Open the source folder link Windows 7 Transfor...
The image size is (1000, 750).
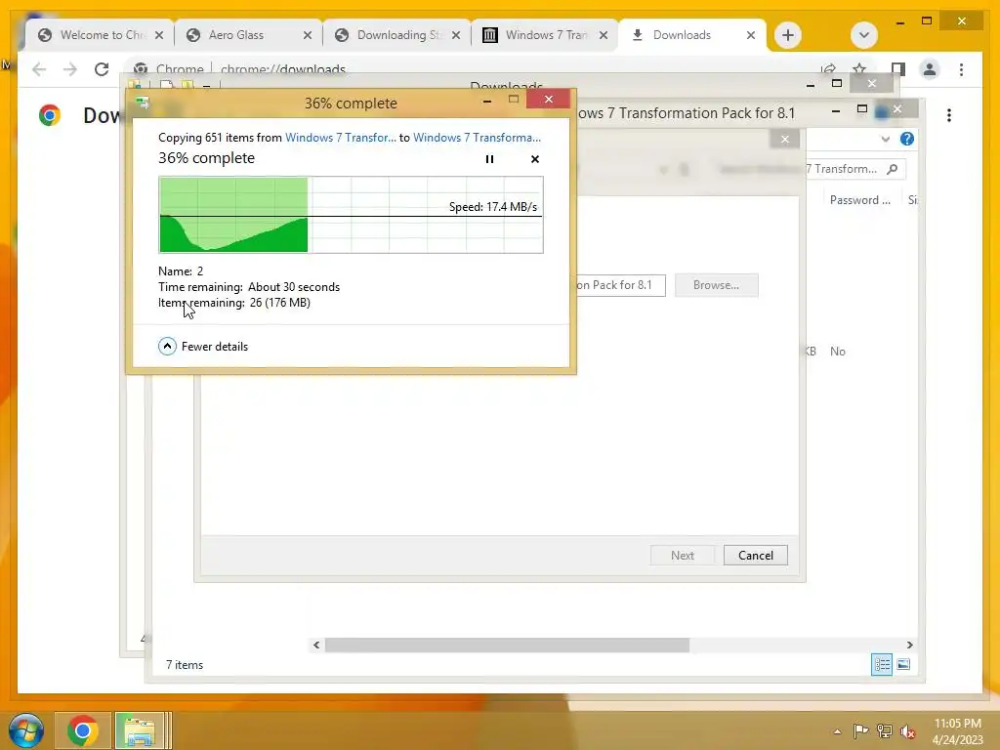[x=341, y=137]
